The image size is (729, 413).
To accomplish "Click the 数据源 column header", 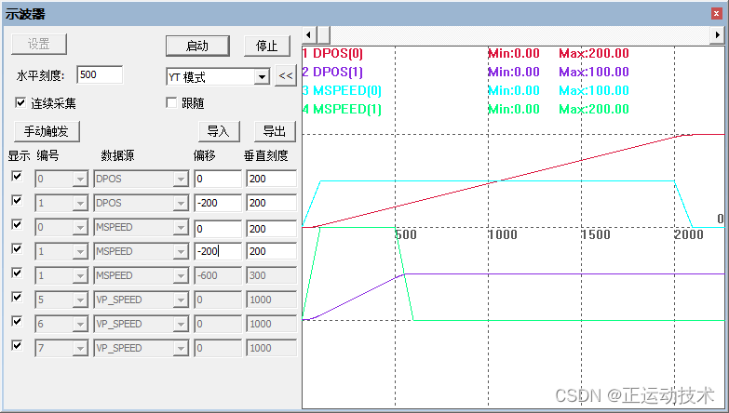I will [x=118, y=155].
